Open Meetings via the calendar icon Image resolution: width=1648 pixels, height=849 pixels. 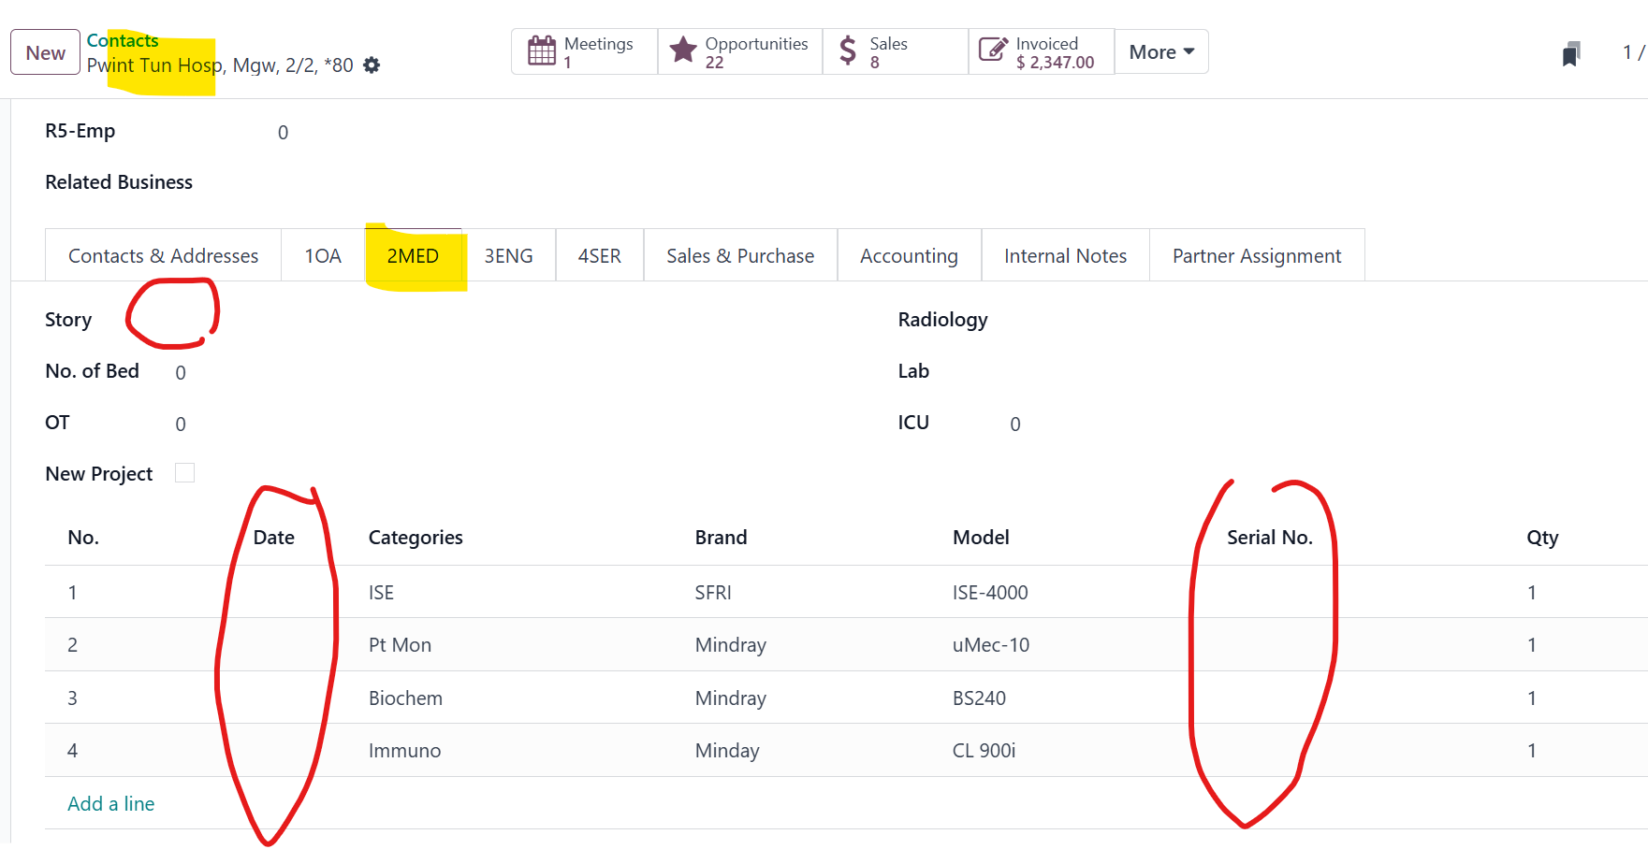(x=542, y=51)
